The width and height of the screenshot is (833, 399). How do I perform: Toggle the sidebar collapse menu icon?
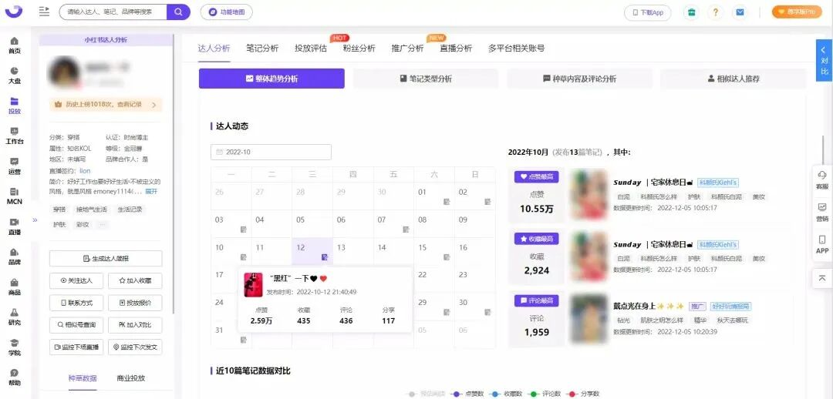coord(44,12)
